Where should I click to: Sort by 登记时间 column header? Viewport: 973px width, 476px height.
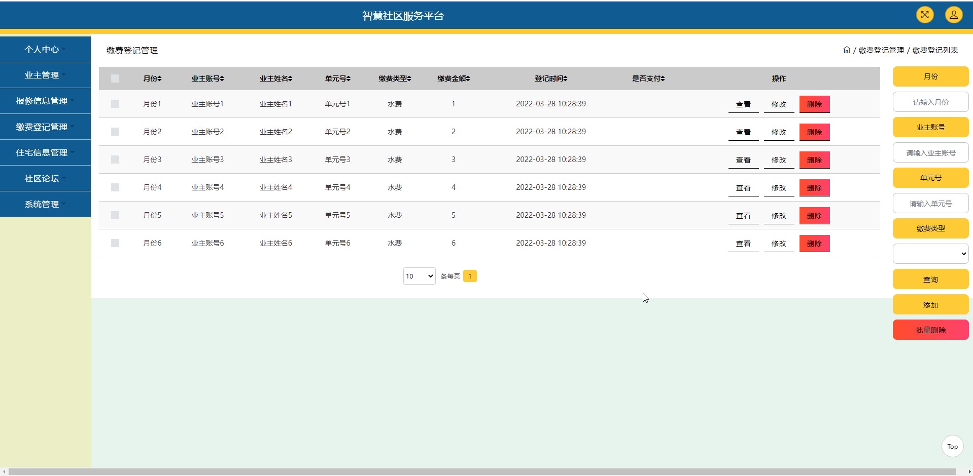[x=551, y=78]
